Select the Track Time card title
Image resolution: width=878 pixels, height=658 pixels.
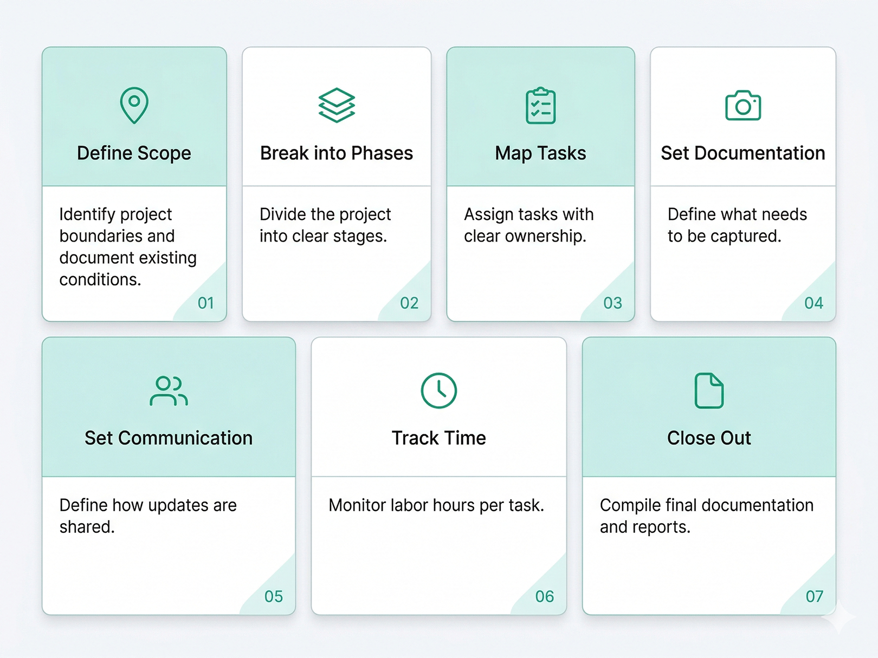pyautogui.click(x=438, y=438)
